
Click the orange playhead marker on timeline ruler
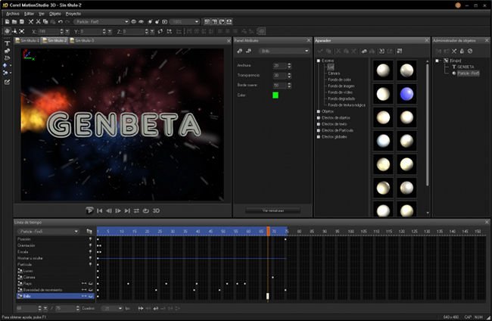(268, 231)
